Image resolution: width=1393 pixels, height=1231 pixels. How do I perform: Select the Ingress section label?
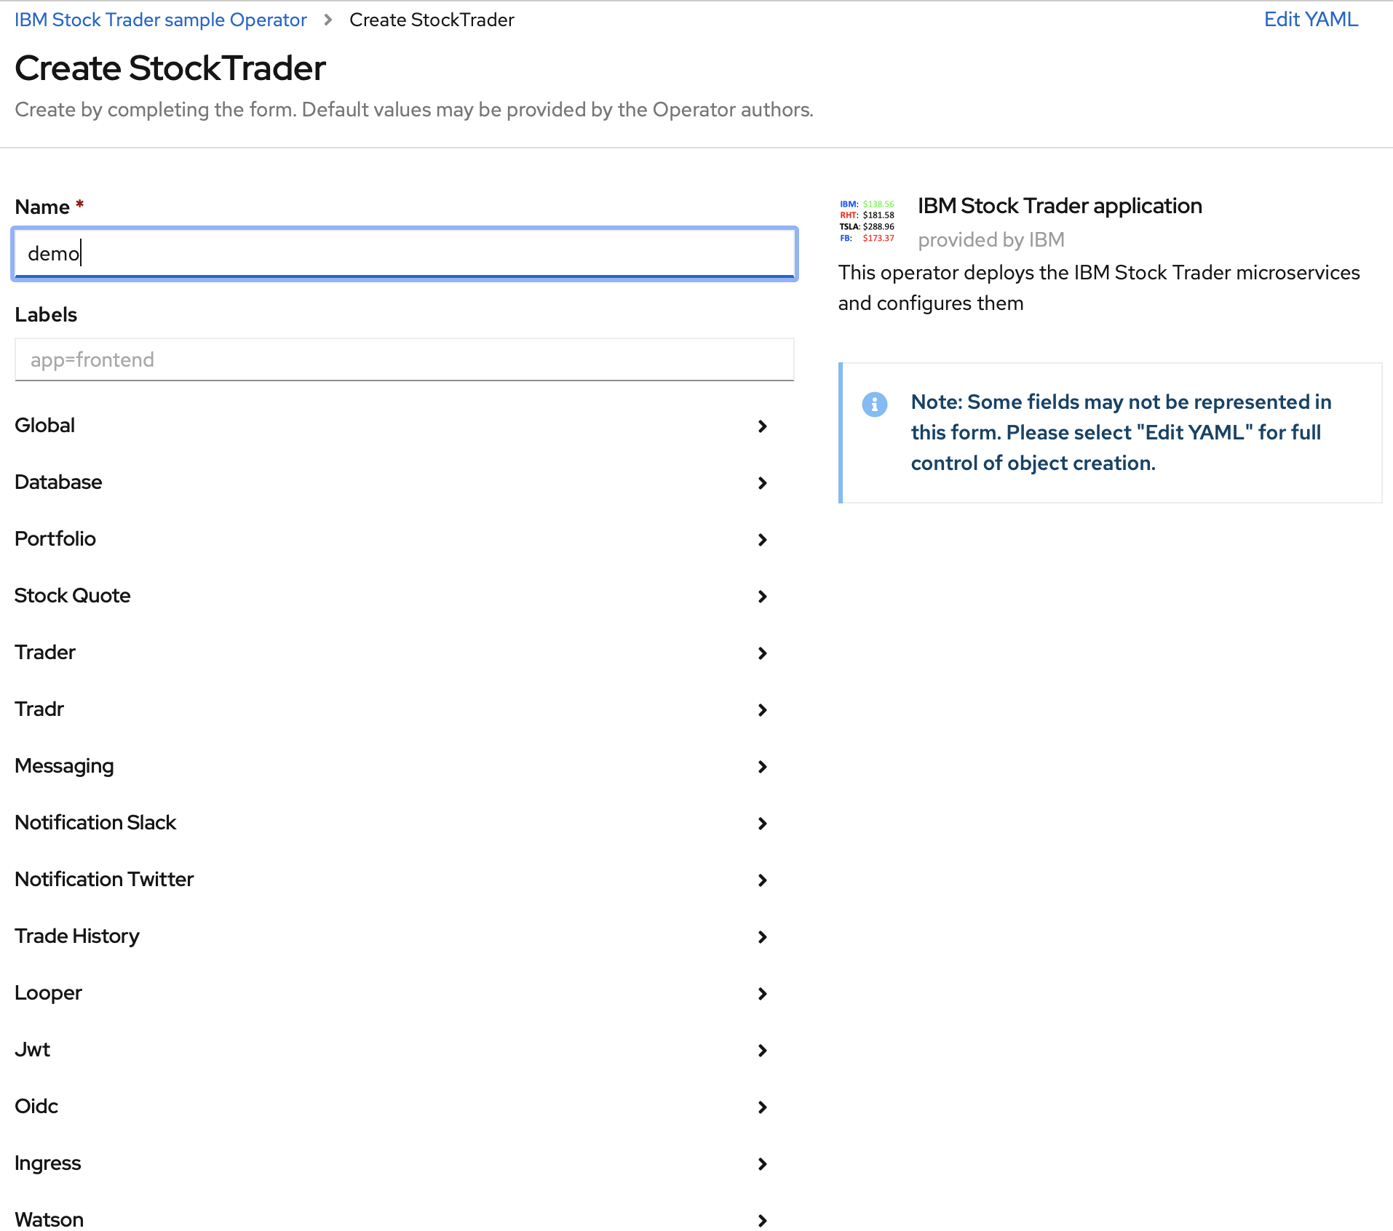point(48,1163)
